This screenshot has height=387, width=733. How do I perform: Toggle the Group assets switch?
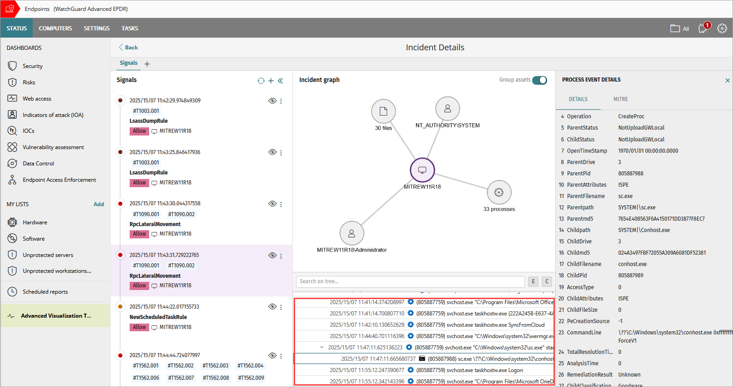coord(539,80)
